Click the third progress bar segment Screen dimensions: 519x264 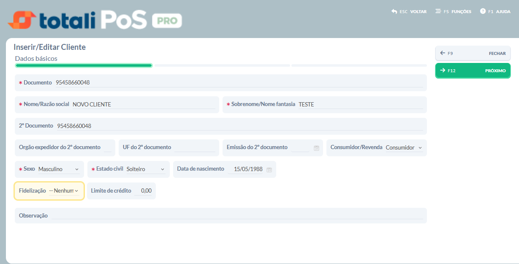(x=359, y=65)
